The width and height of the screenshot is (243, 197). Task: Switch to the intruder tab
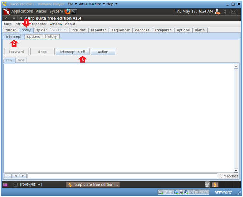(x=79, y=30)
